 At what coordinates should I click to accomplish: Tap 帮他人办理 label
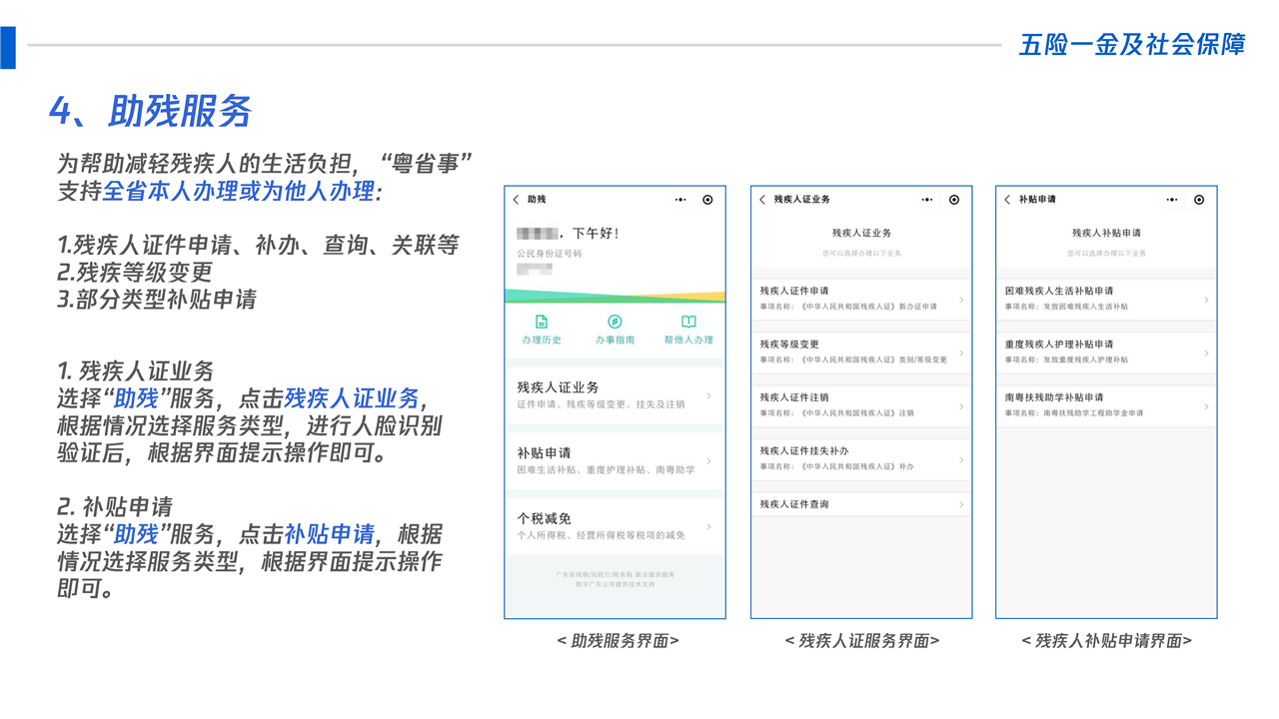pos(688,341)
